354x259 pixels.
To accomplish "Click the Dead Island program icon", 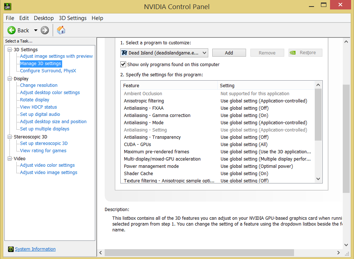I will (x=124, y=53).
